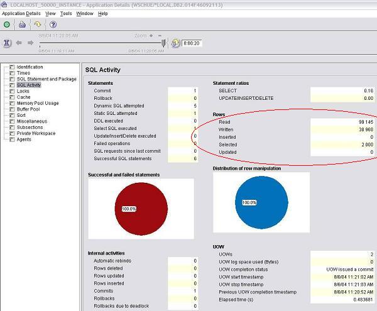Click the auto-refresh clock icon beside interval
377x311 pixels.
pyautogui.click(x=175, y=43)
